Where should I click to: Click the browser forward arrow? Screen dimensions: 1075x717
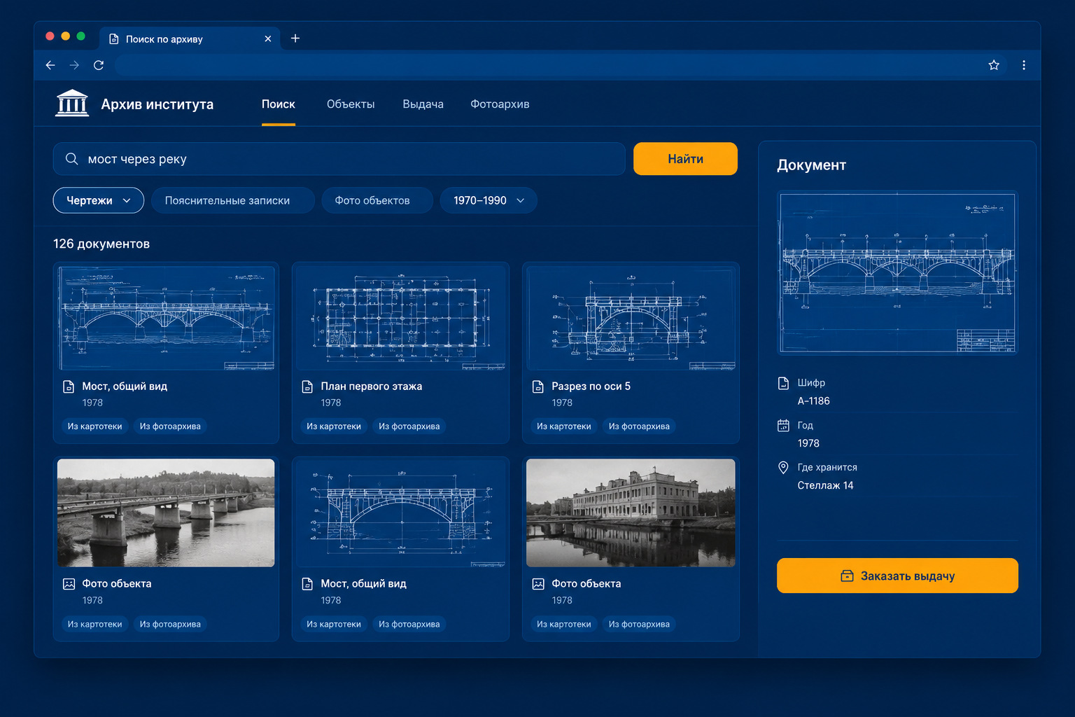tap(74, 65)
